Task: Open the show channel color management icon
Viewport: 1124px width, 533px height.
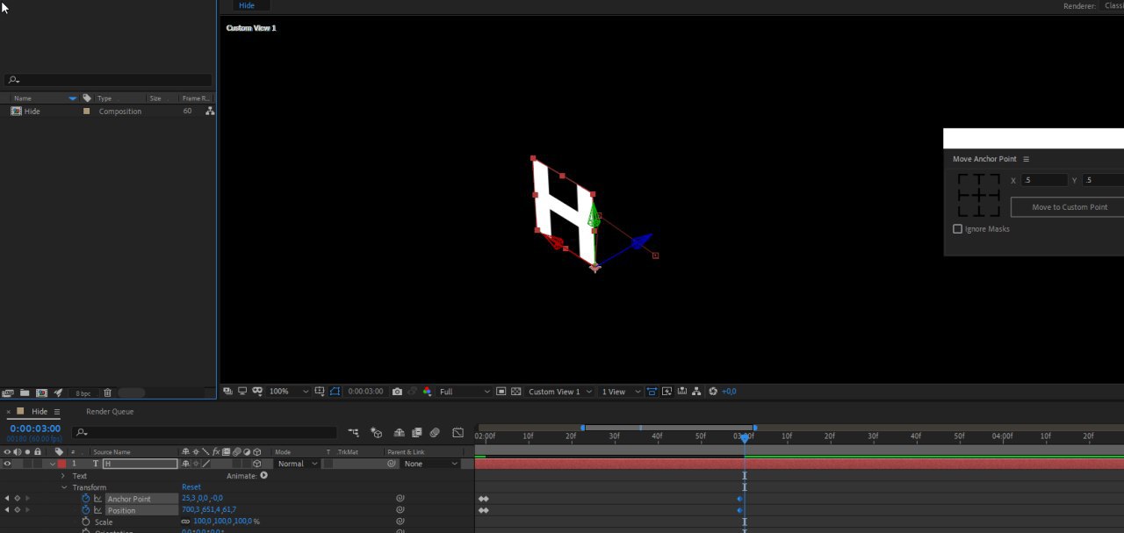Action: (428, 392)
